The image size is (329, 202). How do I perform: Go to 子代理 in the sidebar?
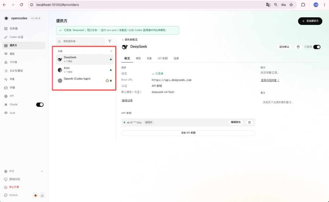pyautogui.click(x=23, y=62)
